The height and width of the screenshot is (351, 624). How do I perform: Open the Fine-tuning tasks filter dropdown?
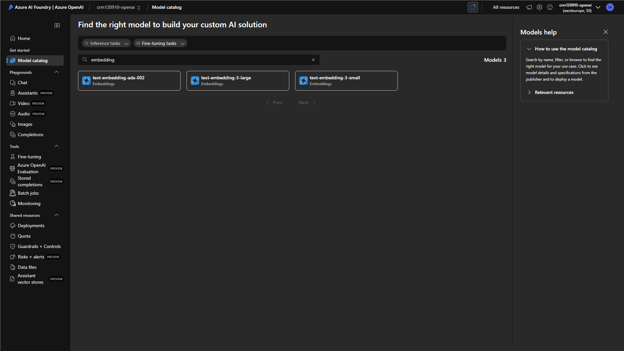[160, 43]
